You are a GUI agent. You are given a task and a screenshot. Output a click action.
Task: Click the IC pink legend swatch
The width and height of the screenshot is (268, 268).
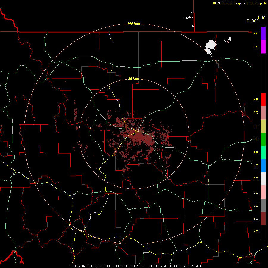[263, 192]
